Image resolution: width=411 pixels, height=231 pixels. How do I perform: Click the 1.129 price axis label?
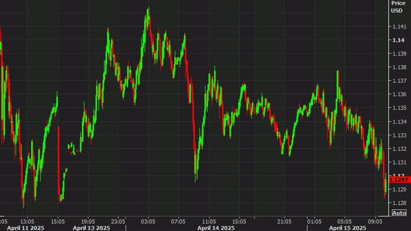coord(399,189)
